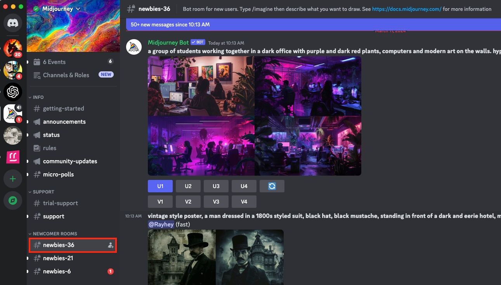Click the red 1 unread badge on newbies-6
The image size is (501, 285).
[111, 271]
